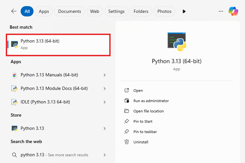Expand the IDLE (Python 3.13 64-bit) chevron
The height and width of the screenshot is (163, 245).
pyautogui.click(x=104, y=102)
